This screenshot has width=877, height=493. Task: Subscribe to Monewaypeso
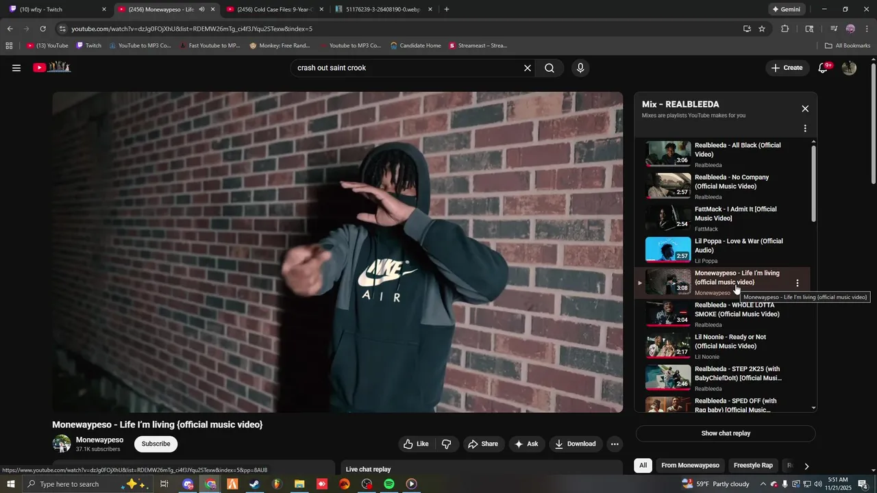pos(156,444)
